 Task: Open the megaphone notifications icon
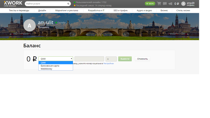(170, 4)
